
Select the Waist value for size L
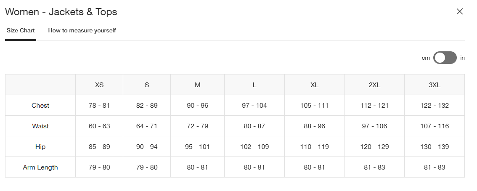pyautogui.click(x=254, y=126)
